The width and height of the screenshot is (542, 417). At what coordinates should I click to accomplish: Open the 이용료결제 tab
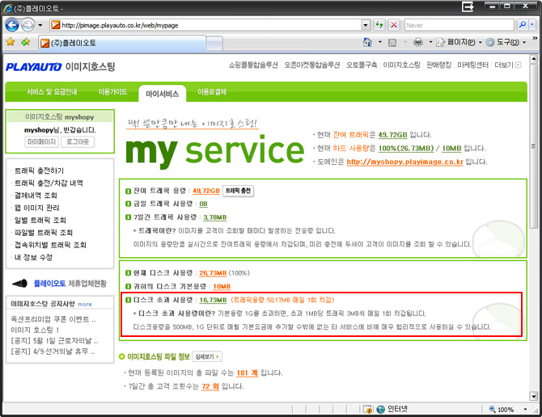pos(212,92)
